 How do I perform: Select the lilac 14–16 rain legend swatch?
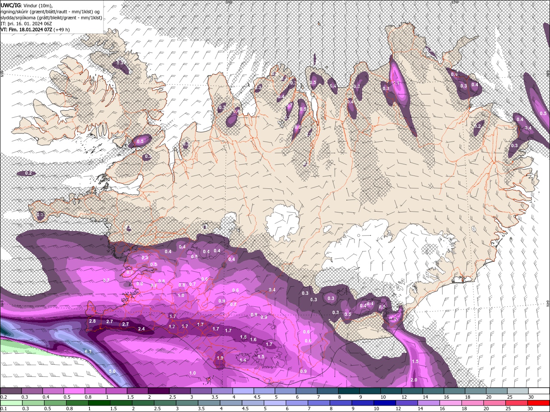click(x=428, y=403)
